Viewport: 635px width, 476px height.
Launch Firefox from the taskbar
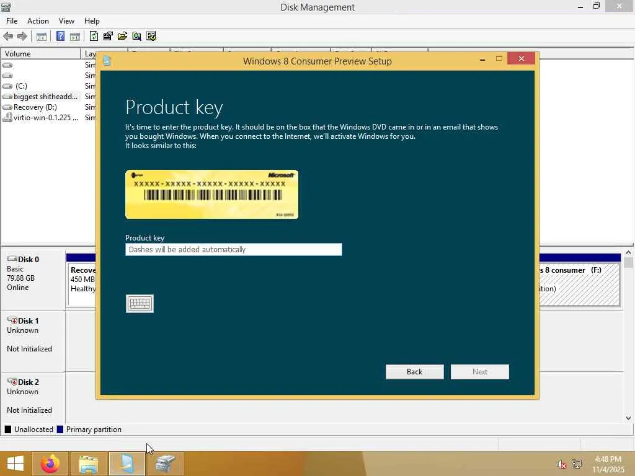50,464
